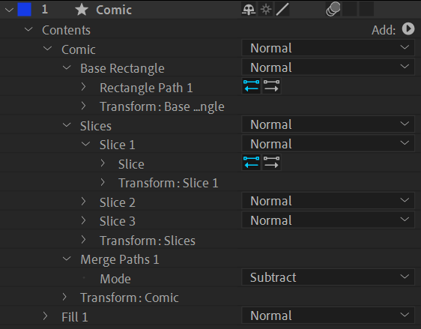The width and height of the screenshot is (421, 329).
Task: Set Slice path to normal direction
Action: click(x=271, y=163)
